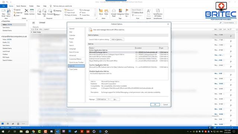Select Microsoft VBA for Outlook Addin row
Viewport: 238px width, 134px height.
pos(129,57)
